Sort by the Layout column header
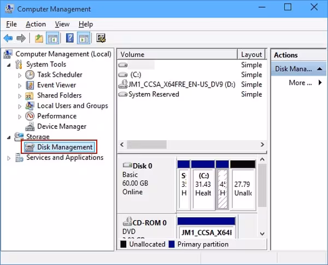Image resolution: width=328 pixels, height=265 pixels. coord(251,54)
